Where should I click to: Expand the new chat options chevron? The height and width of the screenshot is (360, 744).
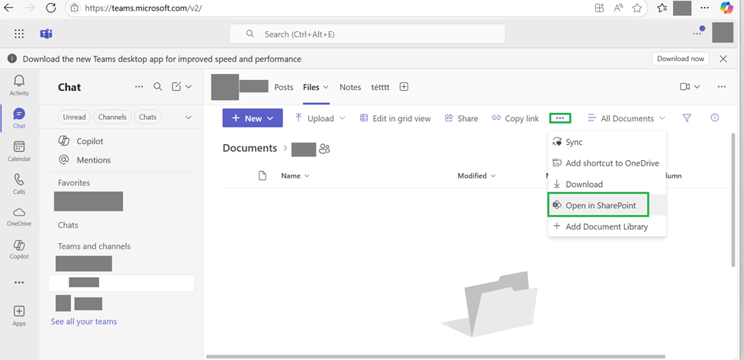click(x=188, y=87)
